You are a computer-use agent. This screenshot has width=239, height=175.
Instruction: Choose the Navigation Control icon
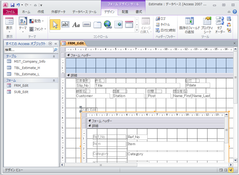pyautogui.click(x=129, y=25)
